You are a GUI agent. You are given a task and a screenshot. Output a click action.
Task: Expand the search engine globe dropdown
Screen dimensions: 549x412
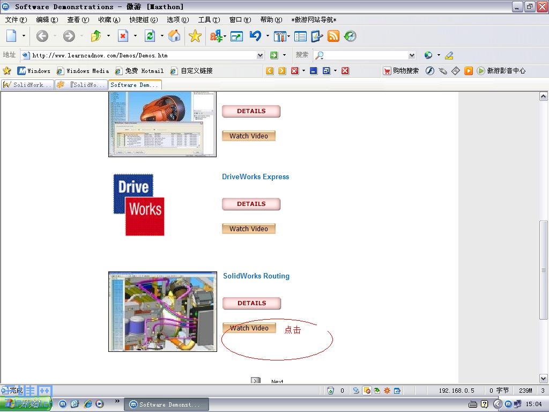pyautogui.click(x=439, y=55)
